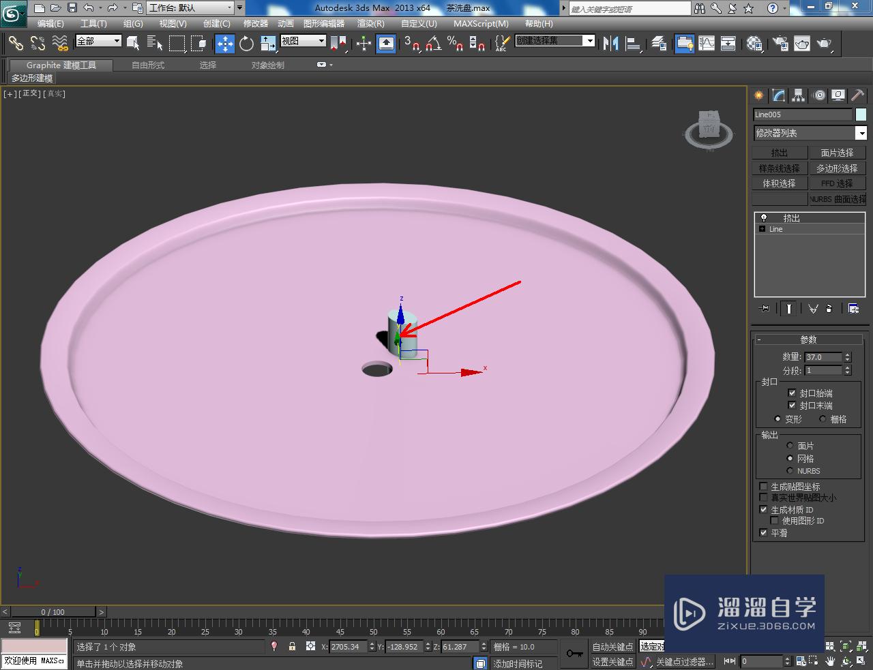873x670 pixels.
Task: Toggle the 3D Snaps icon
Action: (411, 44)
